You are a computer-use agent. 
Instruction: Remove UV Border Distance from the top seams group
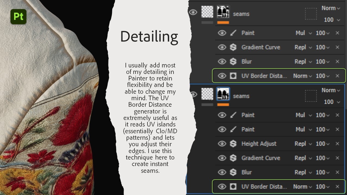pyautogui.click(x=338, y=76)
